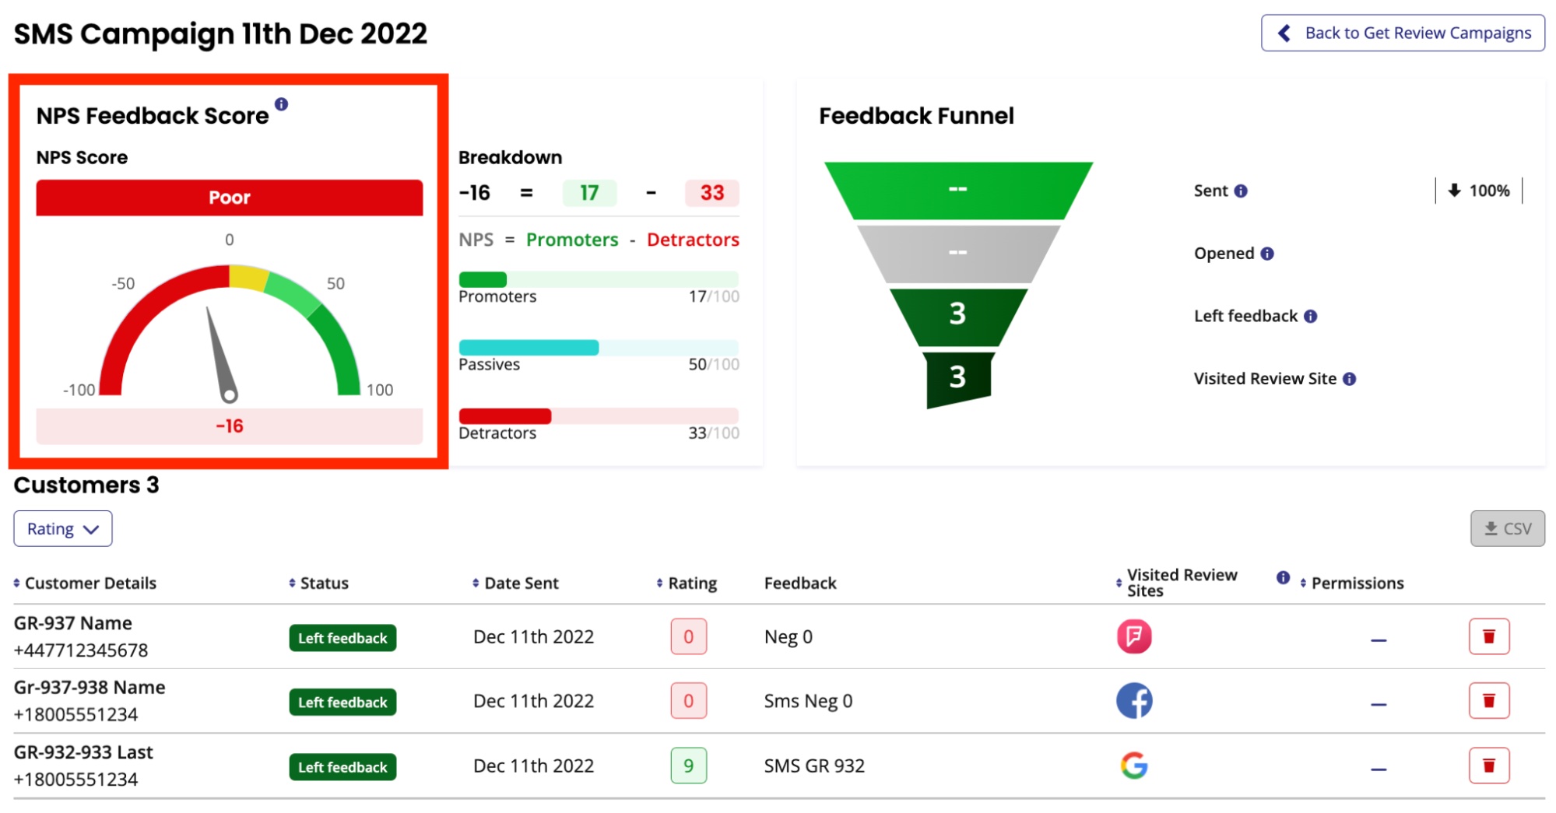Screen dimensions: 1556x813
Task: Click info icon beside Left feedback label
Action: point(1311,317)
